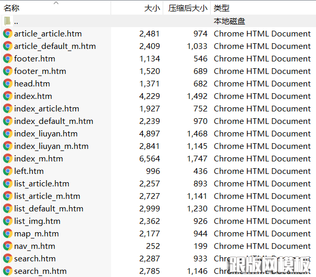This screenshot has height=277, width=316.
Task: Select the file index_m.htm
Action: 39,158
